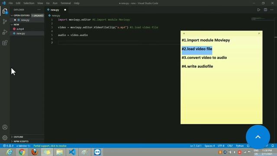Change language mode via Python indicator
This screenshot has width=277, height=156.
tap(240, 146)
